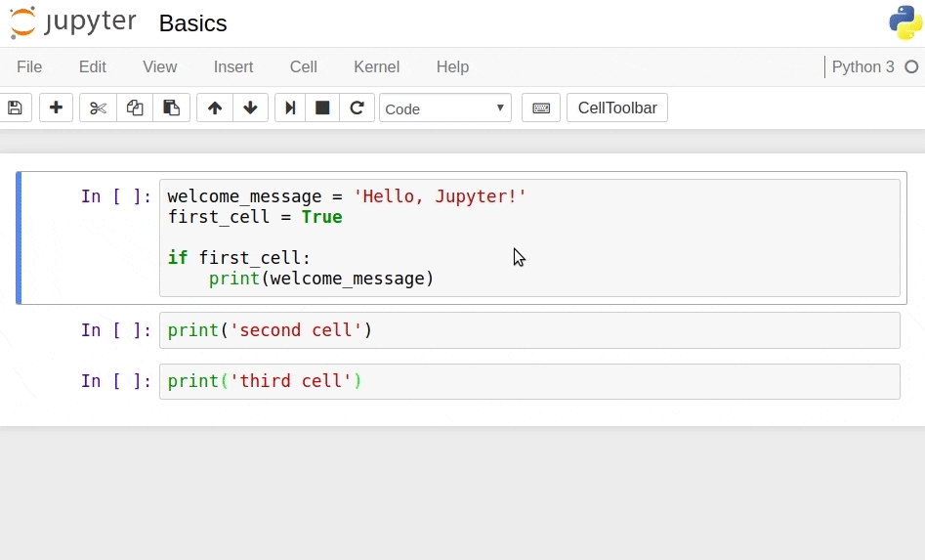Paste cells below icon
The height and width of the screenshot is (560, 925).
click(171, 108)
